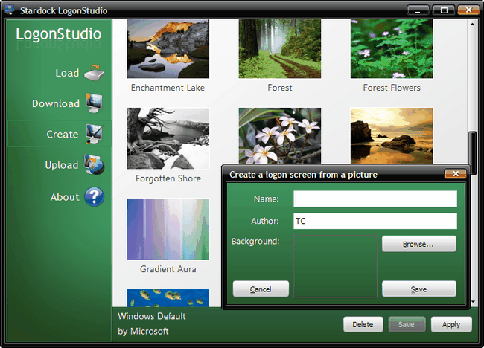Image resolution: width=484 pixels, height=348 pixels.
Task: Click the LogonStudio logo heading
Action: (58, 34)
